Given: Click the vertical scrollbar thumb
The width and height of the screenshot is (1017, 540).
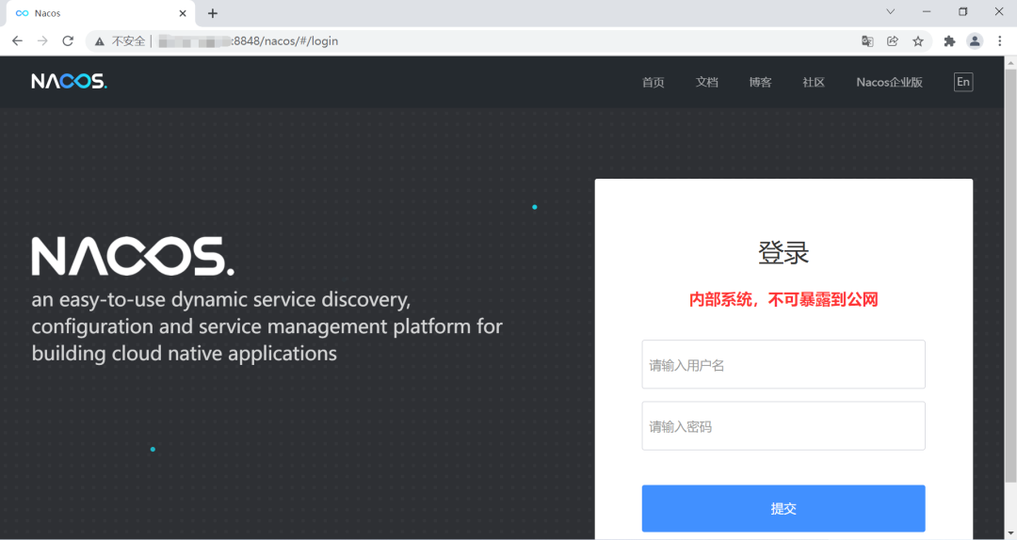Looking at the screenshot, I should (1010, 276).
